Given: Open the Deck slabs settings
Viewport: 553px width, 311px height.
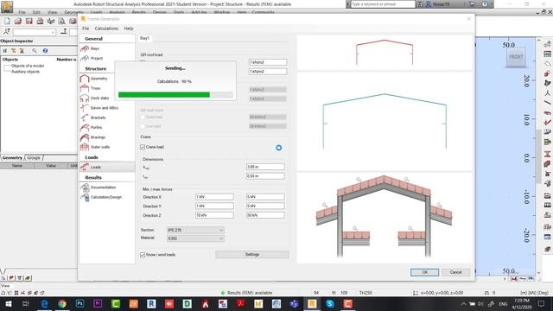Looking at the screenshot, I should 99,98.
